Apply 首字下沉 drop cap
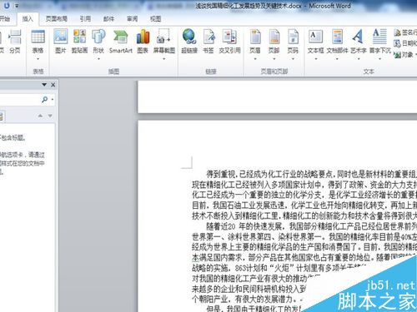The image size is (417, 312). tap(380, 42)
